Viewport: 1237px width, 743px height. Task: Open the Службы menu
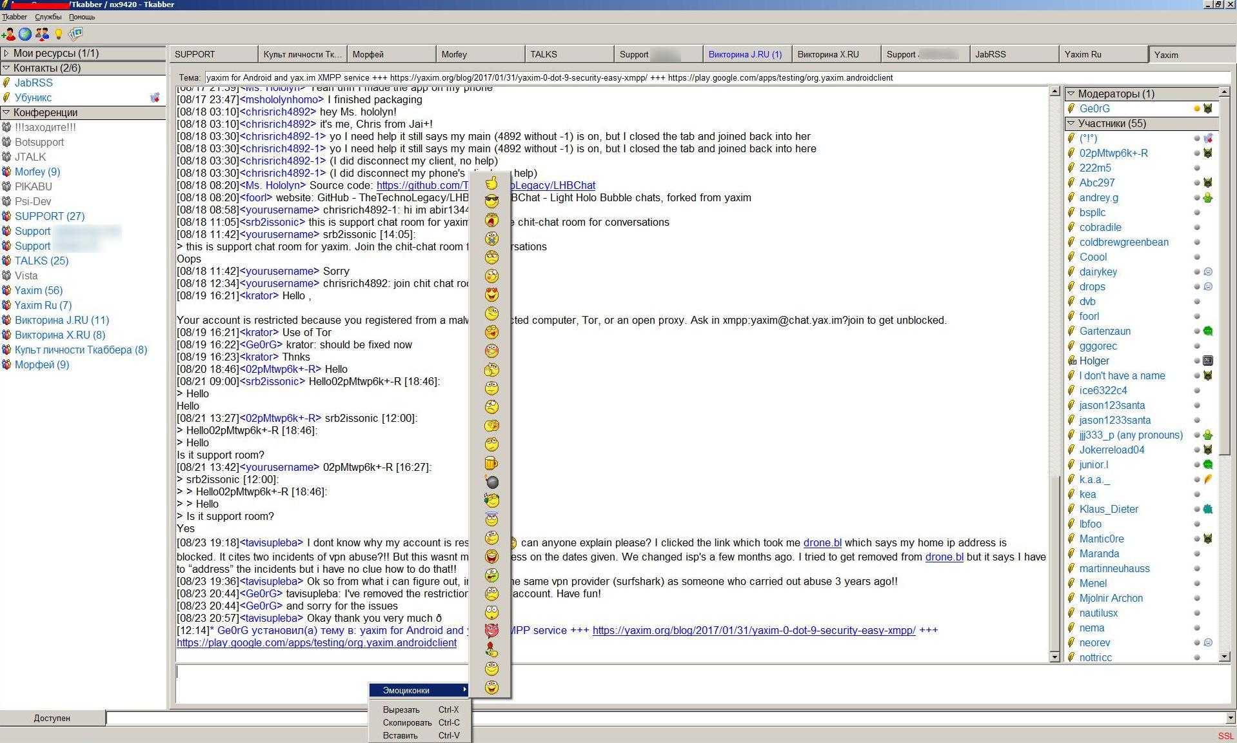48,17
